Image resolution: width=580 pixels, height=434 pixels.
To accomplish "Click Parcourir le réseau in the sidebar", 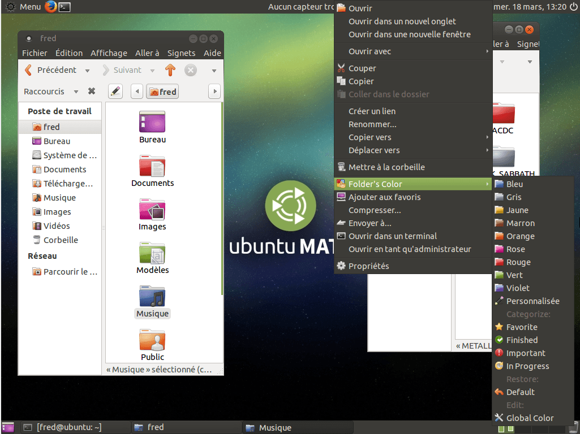I will pyautogui.click(x=62, y=271).
